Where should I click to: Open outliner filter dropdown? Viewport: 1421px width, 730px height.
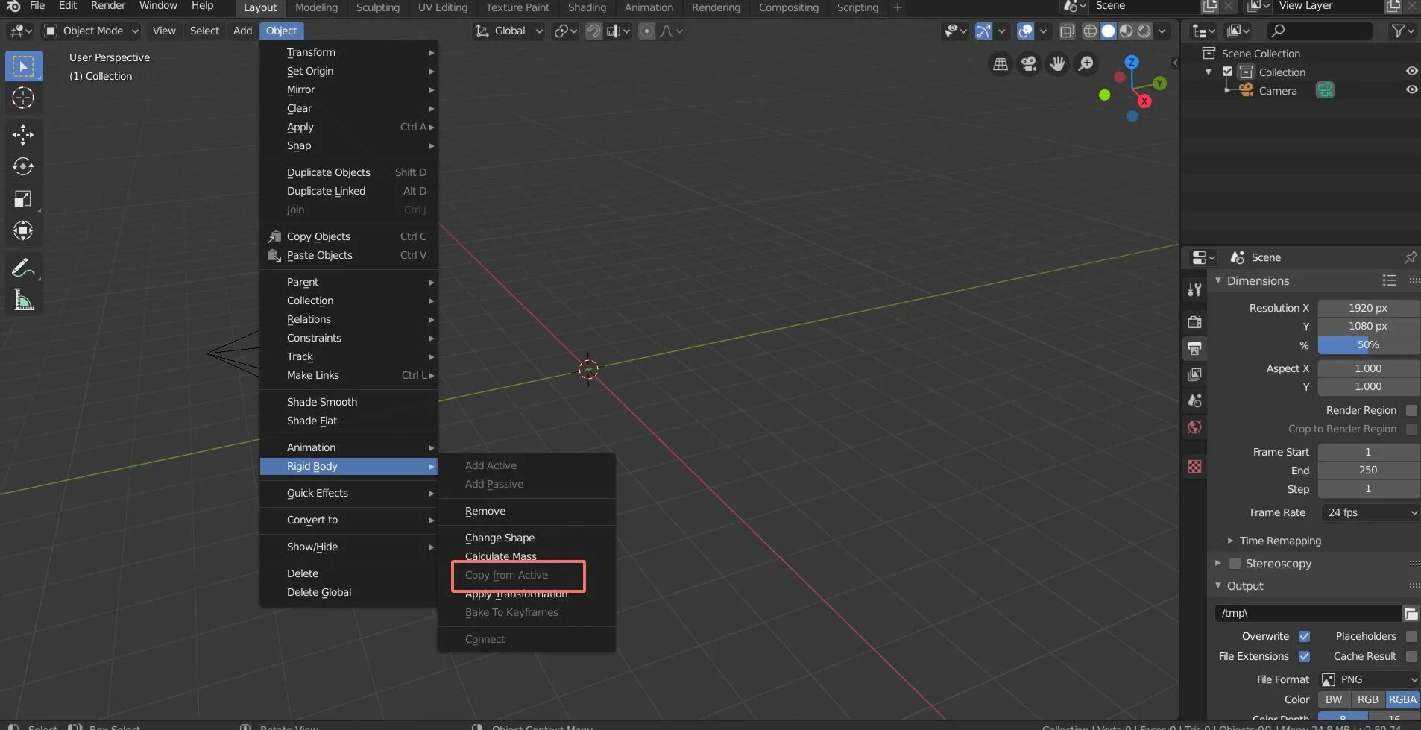tap(1402, 31)
